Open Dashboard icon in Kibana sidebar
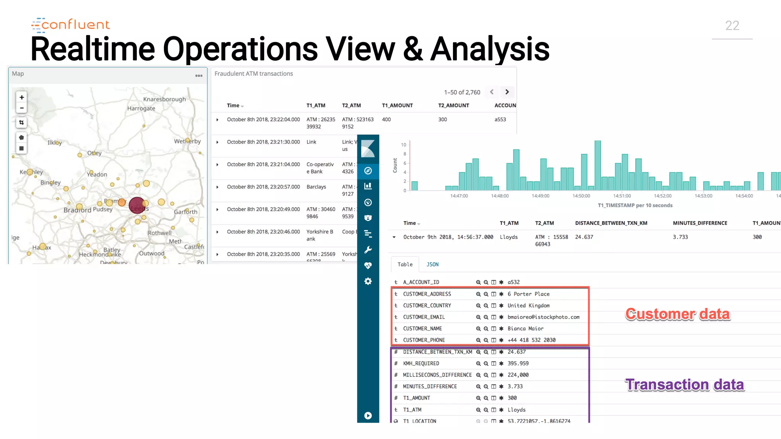Image resolution: width=781 pixels, height=439 pixels. click(368, 202)
